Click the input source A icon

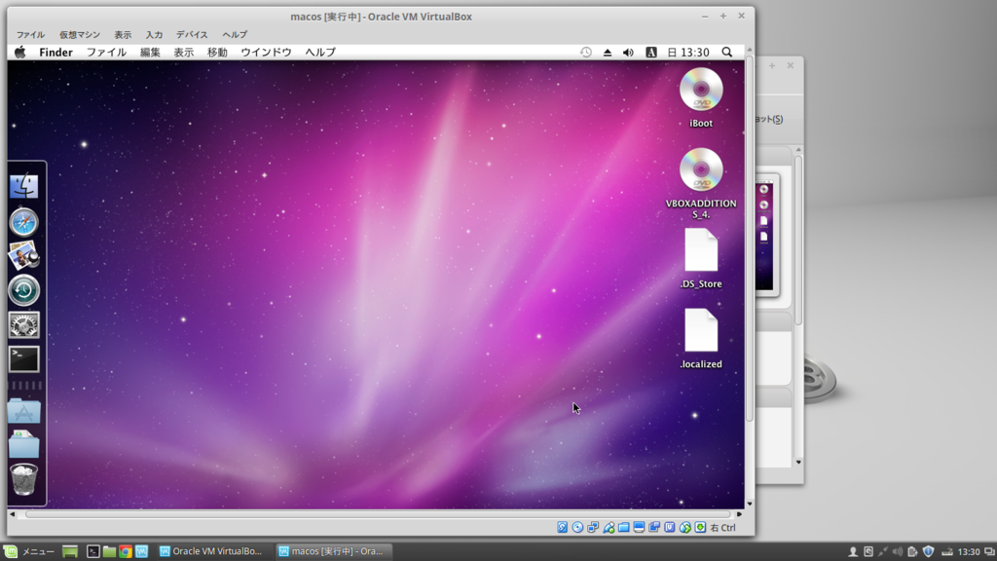[651, 53]
